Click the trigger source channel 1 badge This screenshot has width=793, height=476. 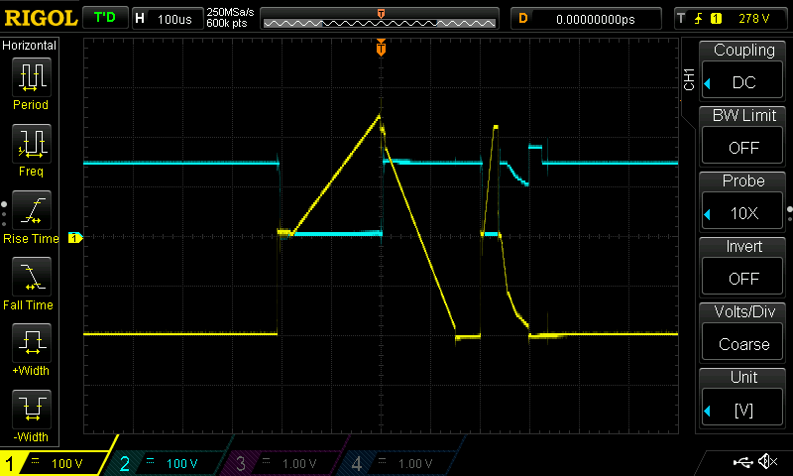(x=716, y=19)
